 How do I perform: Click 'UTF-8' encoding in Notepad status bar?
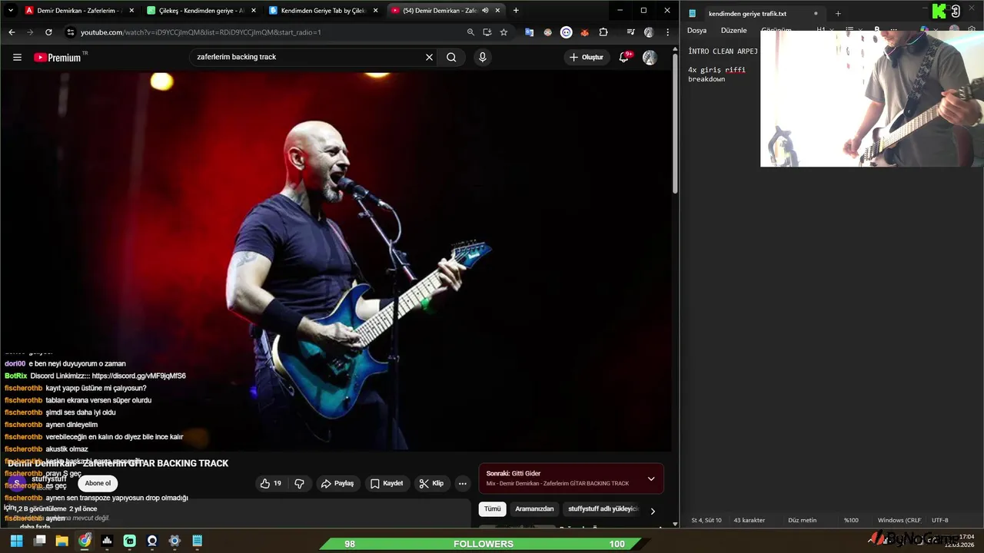click(x=939, y=520)
